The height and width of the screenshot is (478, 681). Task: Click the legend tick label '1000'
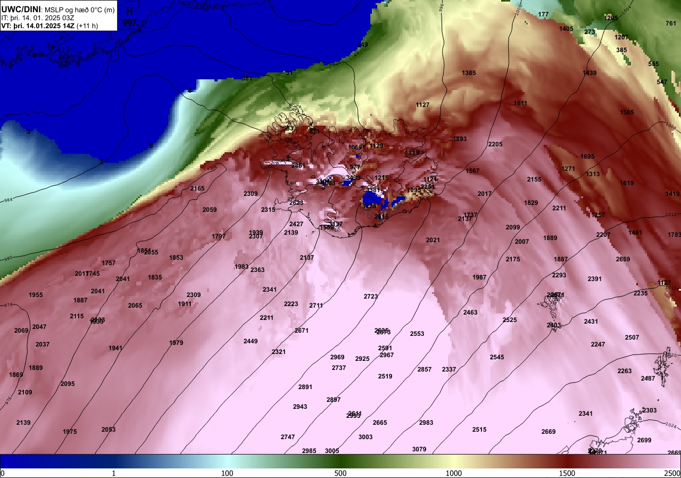click(453, 473)
